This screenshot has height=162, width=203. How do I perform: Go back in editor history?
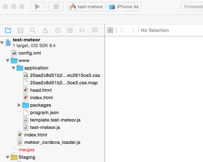pyautogui.click(x=122, y=30)
